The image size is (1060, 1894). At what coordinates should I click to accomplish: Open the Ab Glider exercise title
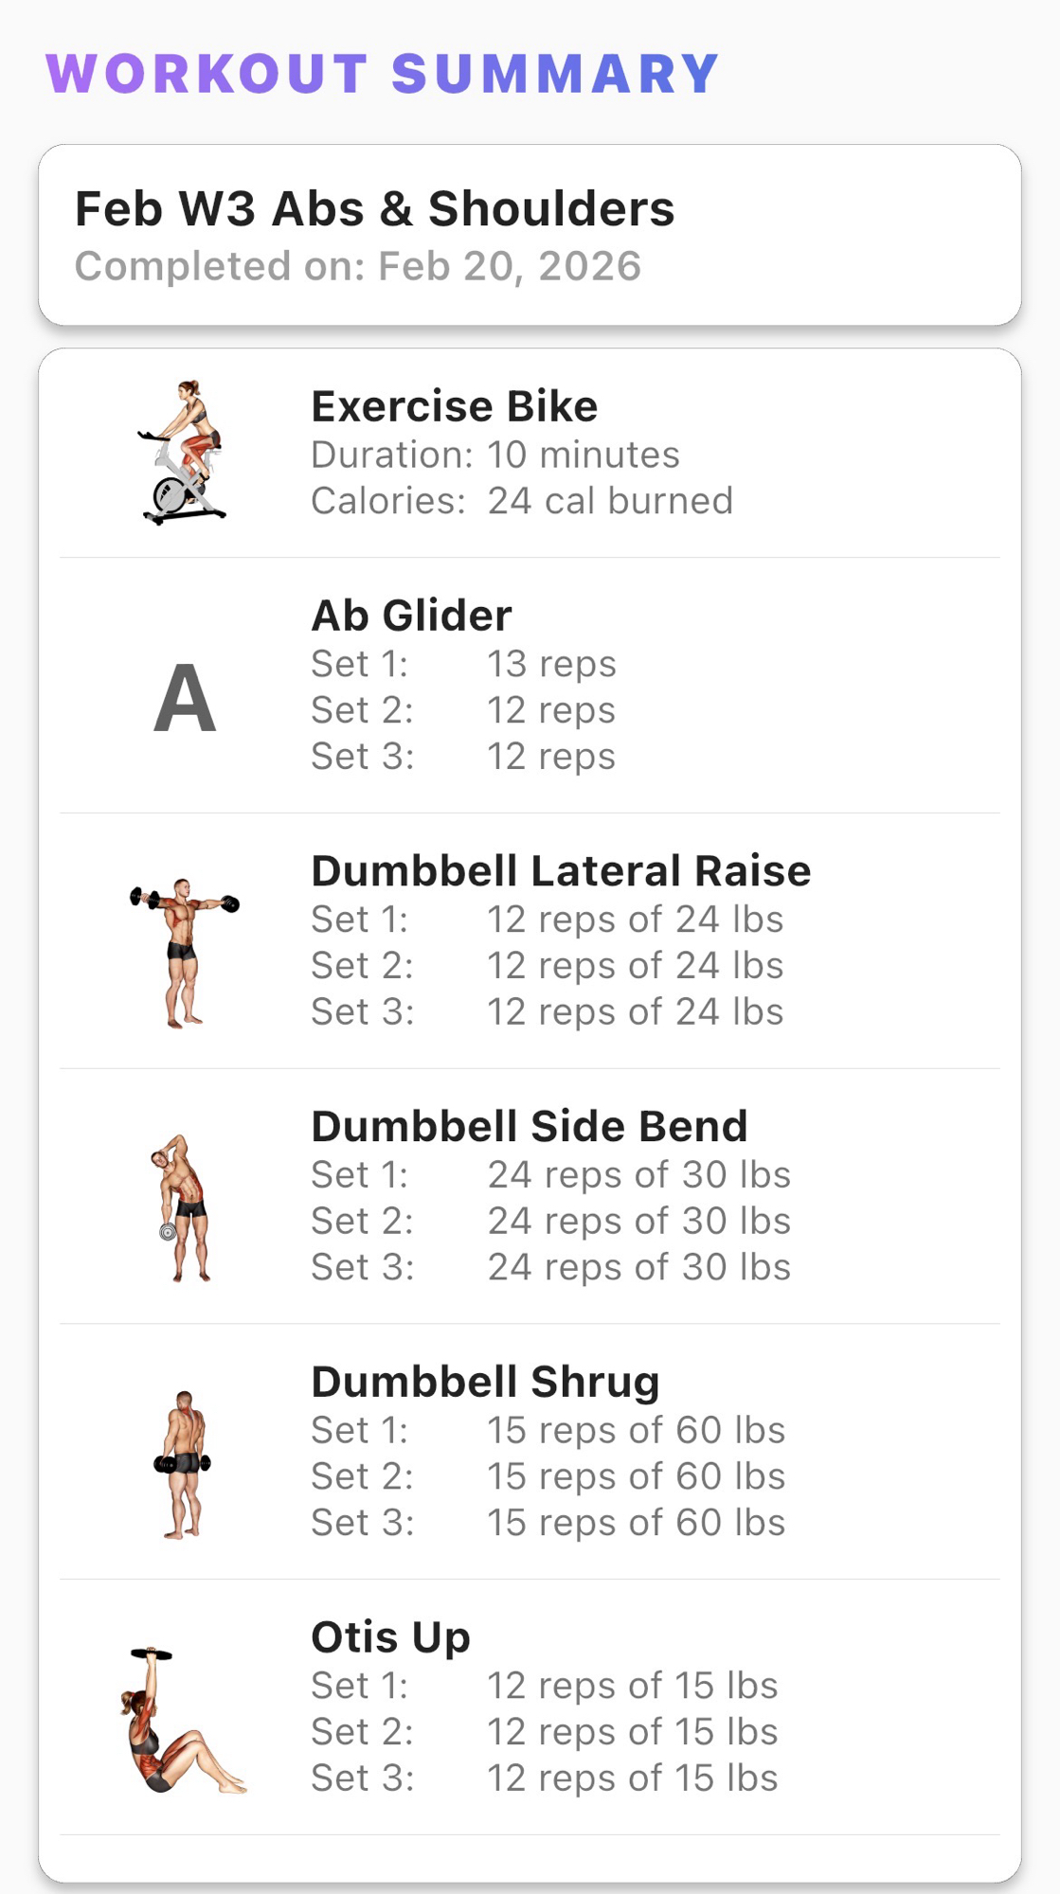pos(411,616)
